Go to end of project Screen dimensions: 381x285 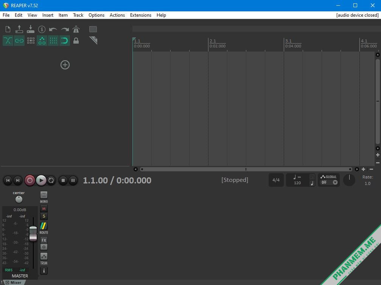tap(18, 180)
